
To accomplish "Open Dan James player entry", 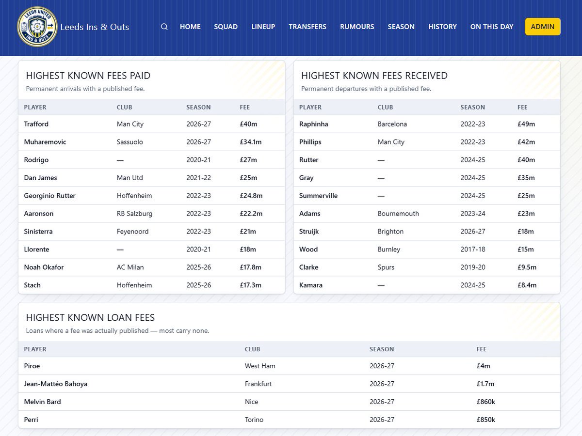I will pos(40,178).
